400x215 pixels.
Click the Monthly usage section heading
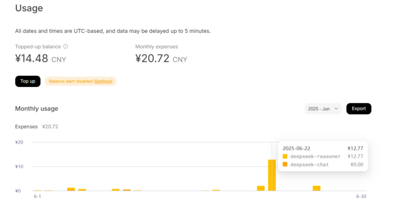37,109
